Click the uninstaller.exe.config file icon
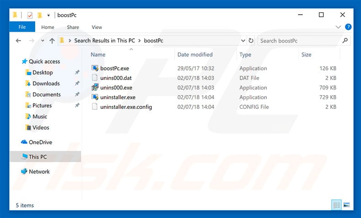361x218 pixels. (95, 106)
